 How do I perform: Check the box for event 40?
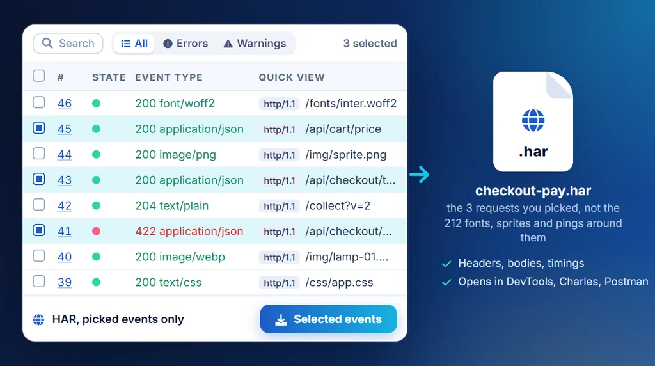click(39, 256)
